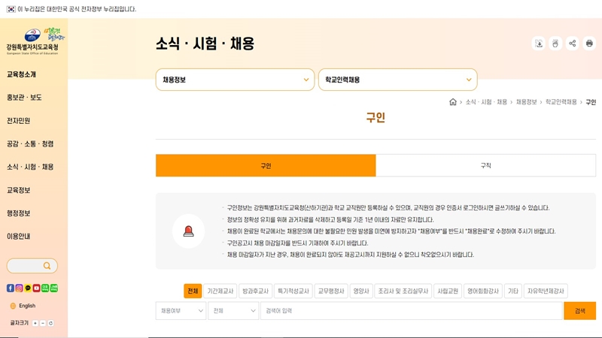602x338 pixels.
Task: Open 교육청소개 in the sidebar menu
Action: 22,74
